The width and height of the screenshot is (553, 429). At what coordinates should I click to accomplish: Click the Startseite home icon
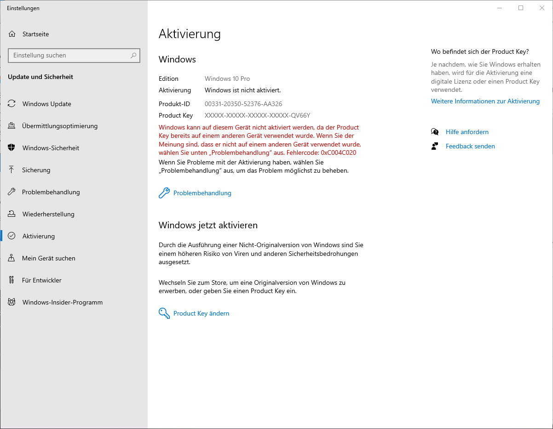point(12,34)
